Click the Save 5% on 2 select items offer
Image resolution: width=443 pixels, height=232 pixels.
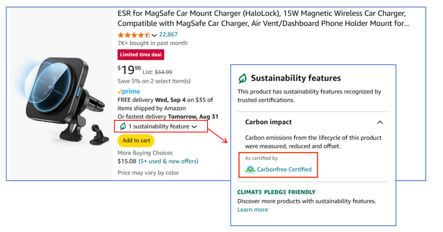coord(154,81)
